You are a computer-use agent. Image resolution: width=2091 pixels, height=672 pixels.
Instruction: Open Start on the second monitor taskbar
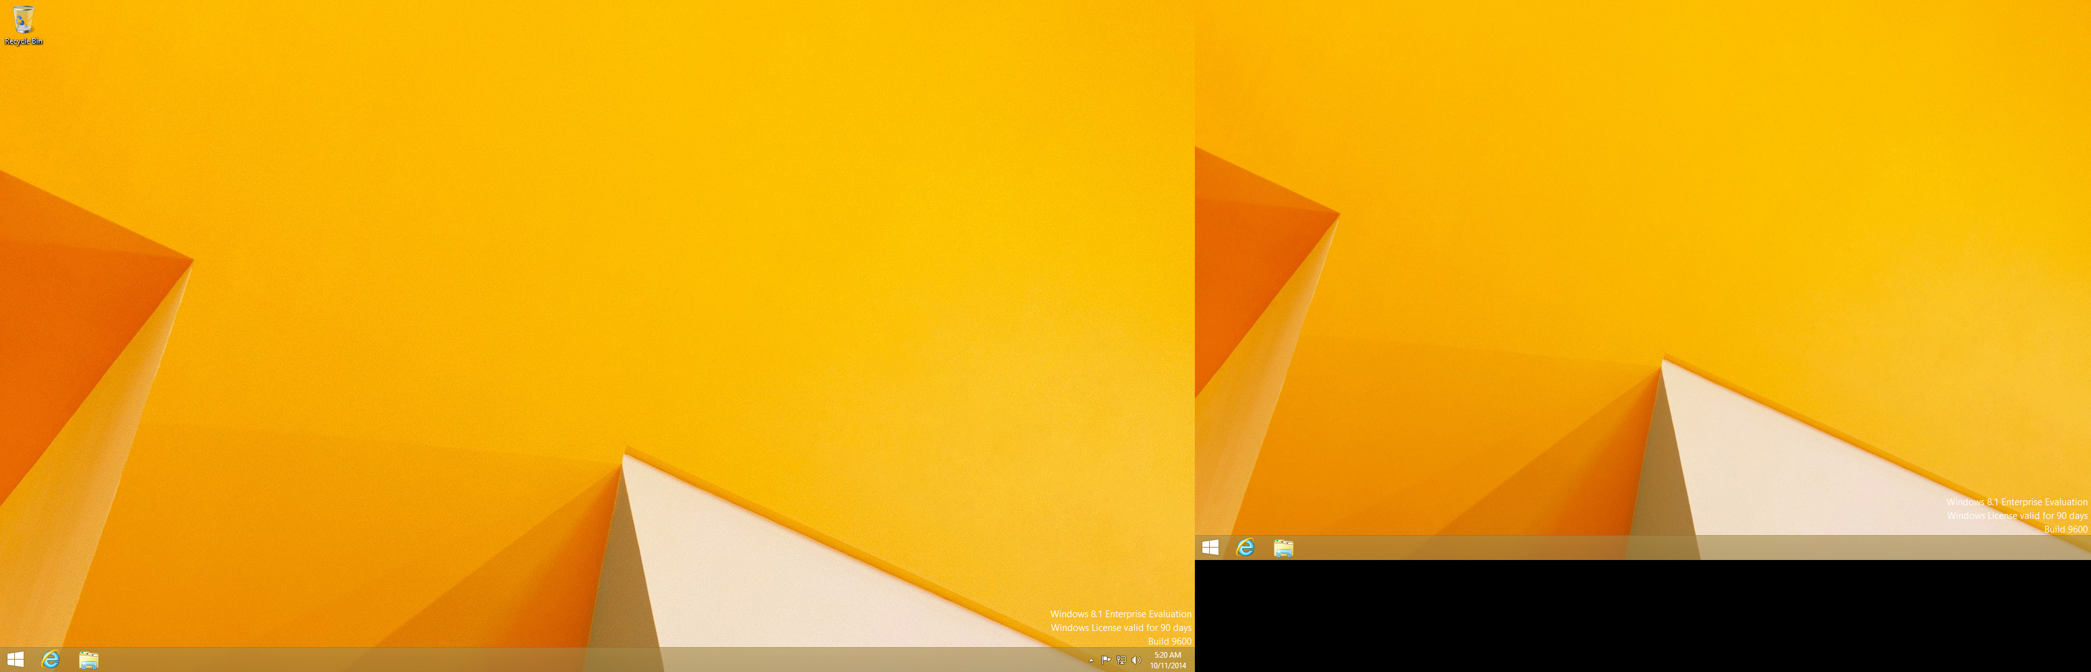point(1210,548)
